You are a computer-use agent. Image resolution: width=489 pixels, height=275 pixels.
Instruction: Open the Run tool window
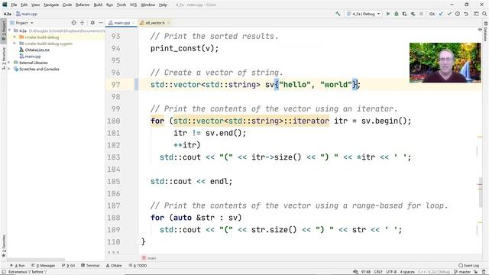tap(18, 265)
